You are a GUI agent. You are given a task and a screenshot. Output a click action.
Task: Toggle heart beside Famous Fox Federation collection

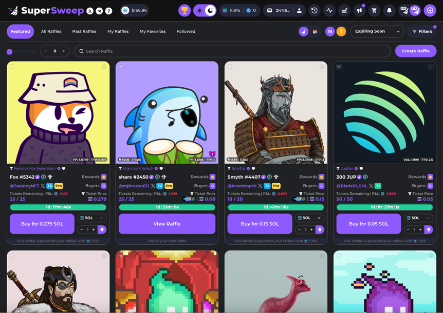(64, 168)
